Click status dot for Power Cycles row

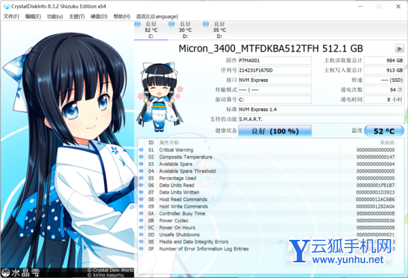(141, 220)
